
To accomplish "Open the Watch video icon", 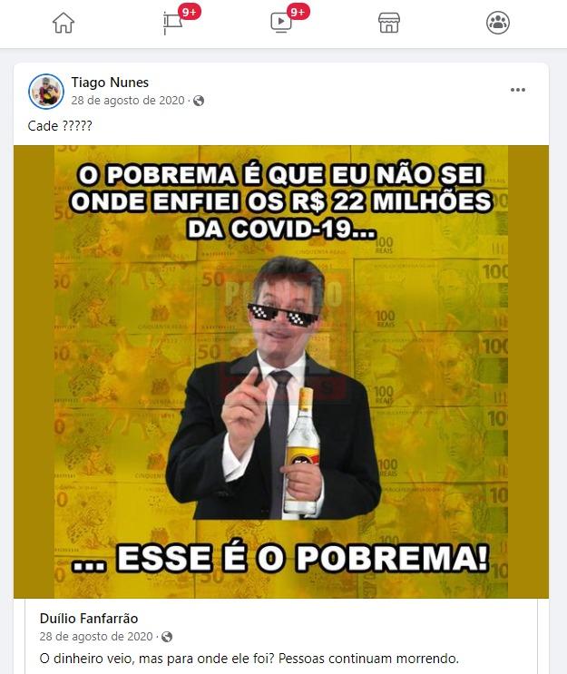I will [280, 24].
